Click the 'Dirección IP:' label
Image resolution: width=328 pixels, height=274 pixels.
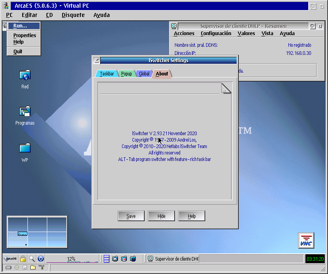(185, 53)
